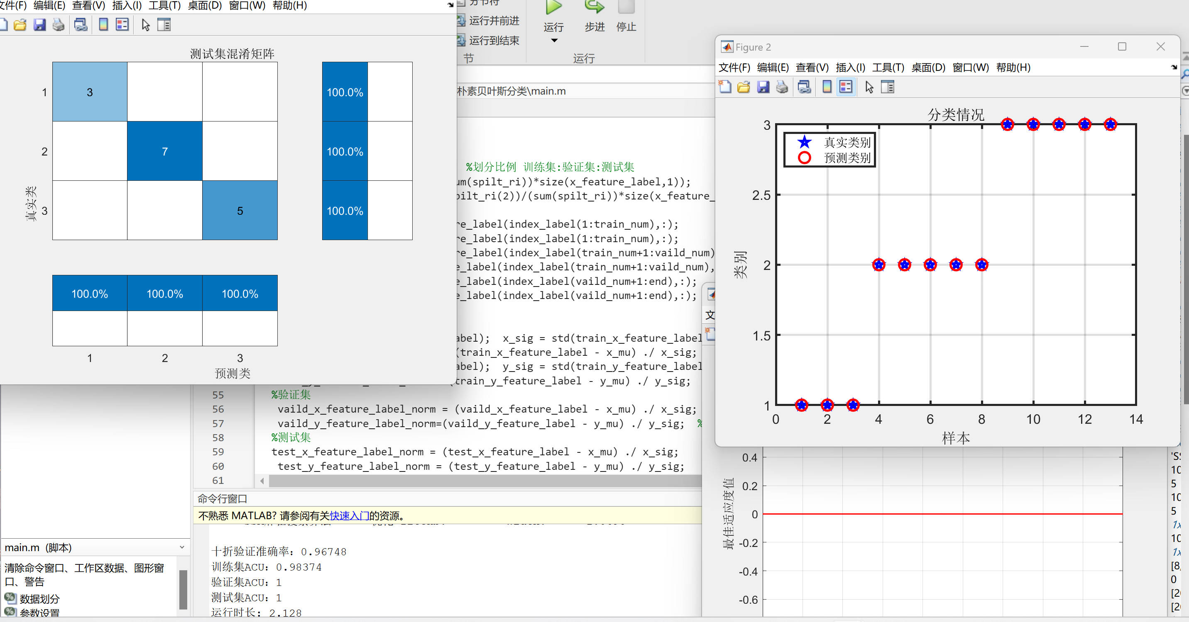Open 插入(I) menu in confusion matrix figure
The image size is (1189, 622).
127,5
